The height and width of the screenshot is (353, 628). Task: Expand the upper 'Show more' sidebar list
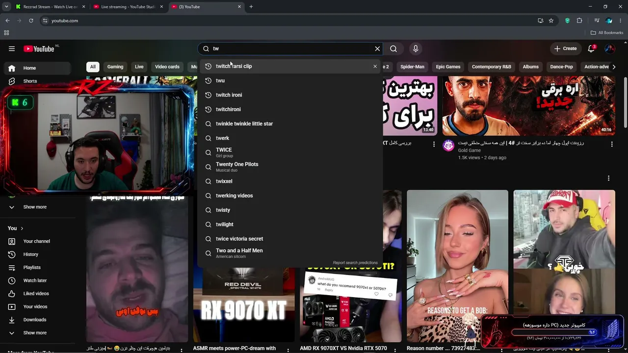pyautogui.click(x=38, y=207)
